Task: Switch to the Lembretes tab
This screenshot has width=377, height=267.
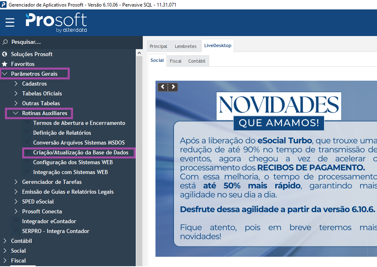Action: click(185, 46)
